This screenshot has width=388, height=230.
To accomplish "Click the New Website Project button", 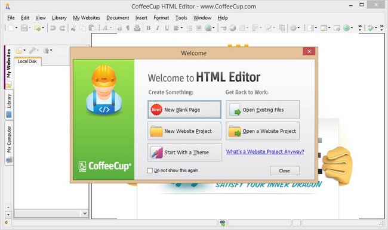I will coord(184,131).
